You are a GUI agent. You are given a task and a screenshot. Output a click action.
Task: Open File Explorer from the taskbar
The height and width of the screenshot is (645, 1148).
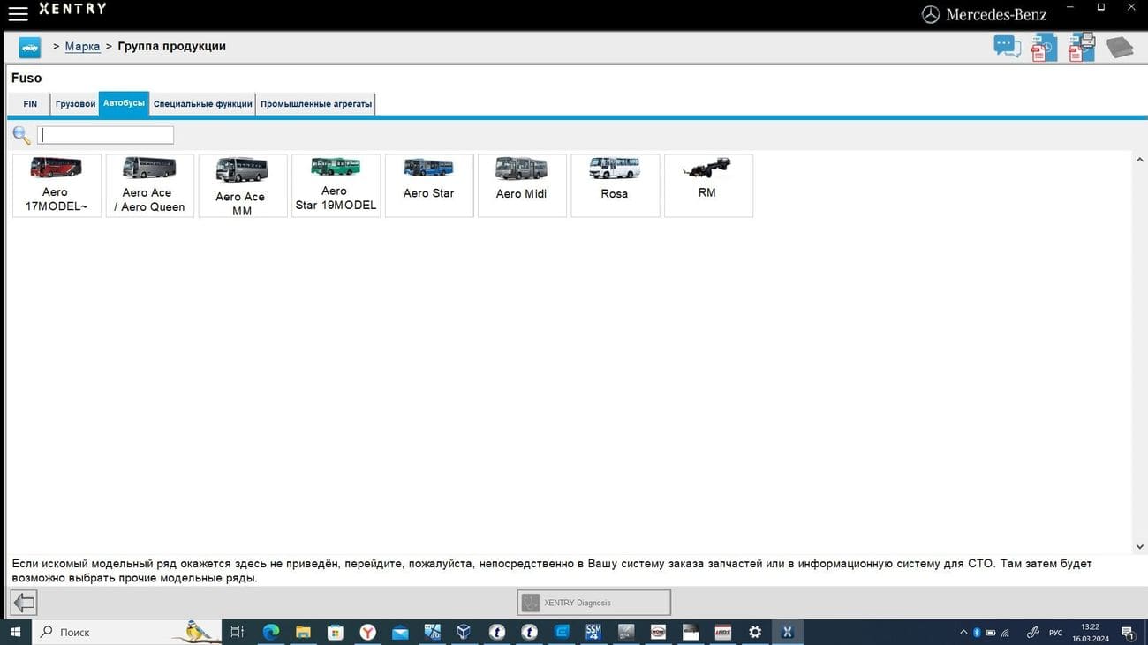(x=303, y=632)
